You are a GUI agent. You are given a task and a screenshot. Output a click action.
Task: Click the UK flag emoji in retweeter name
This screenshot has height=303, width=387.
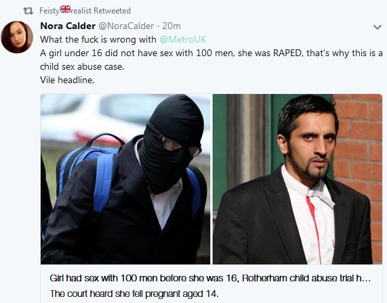click(66, 9)
